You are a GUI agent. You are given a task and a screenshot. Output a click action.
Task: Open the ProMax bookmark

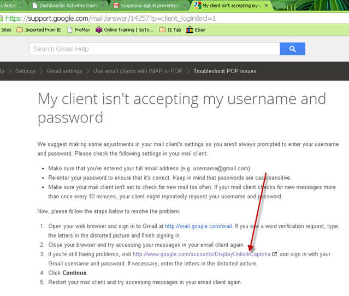tap(79, 29)
